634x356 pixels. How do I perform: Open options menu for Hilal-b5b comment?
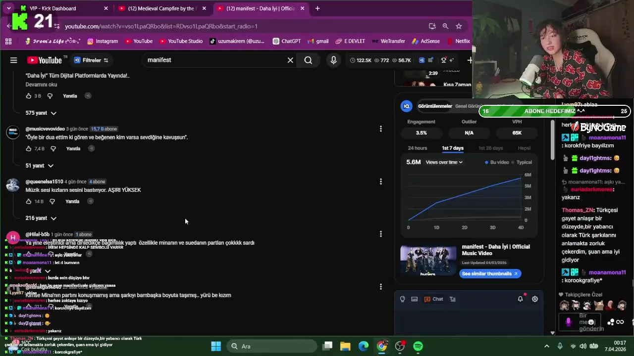(380, 234)
